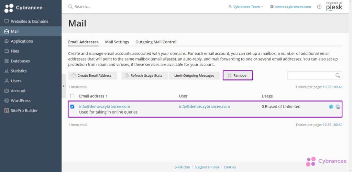Open the Cybrancee Team user dropdown
352x172 pixels.
click(245, 7)
